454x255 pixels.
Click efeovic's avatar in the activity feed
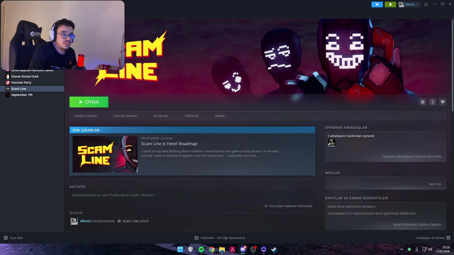point(74,221)
